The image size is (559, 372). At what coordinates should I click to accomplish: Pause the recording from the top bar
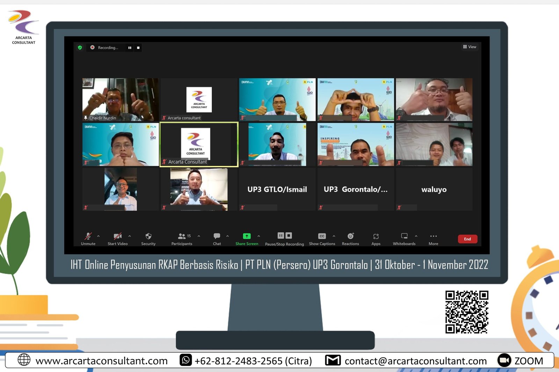[x=130, y=48]
